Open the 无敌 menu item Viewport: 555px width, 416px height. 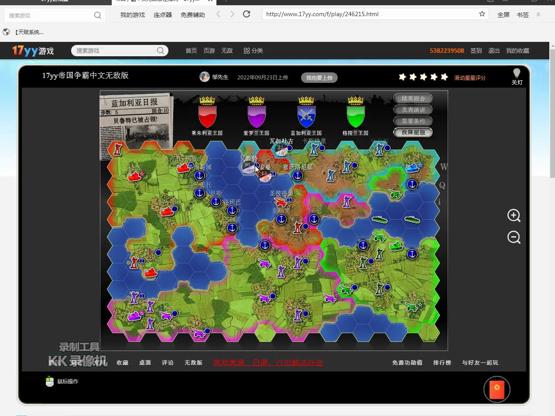pyautogui.click(x=227, y=51)
